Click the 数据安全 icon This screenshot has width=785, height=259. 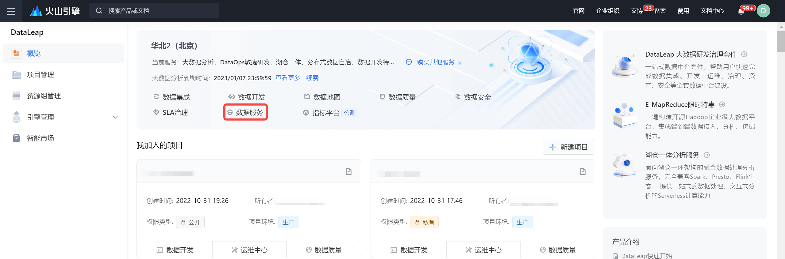[x=458, y=97]
